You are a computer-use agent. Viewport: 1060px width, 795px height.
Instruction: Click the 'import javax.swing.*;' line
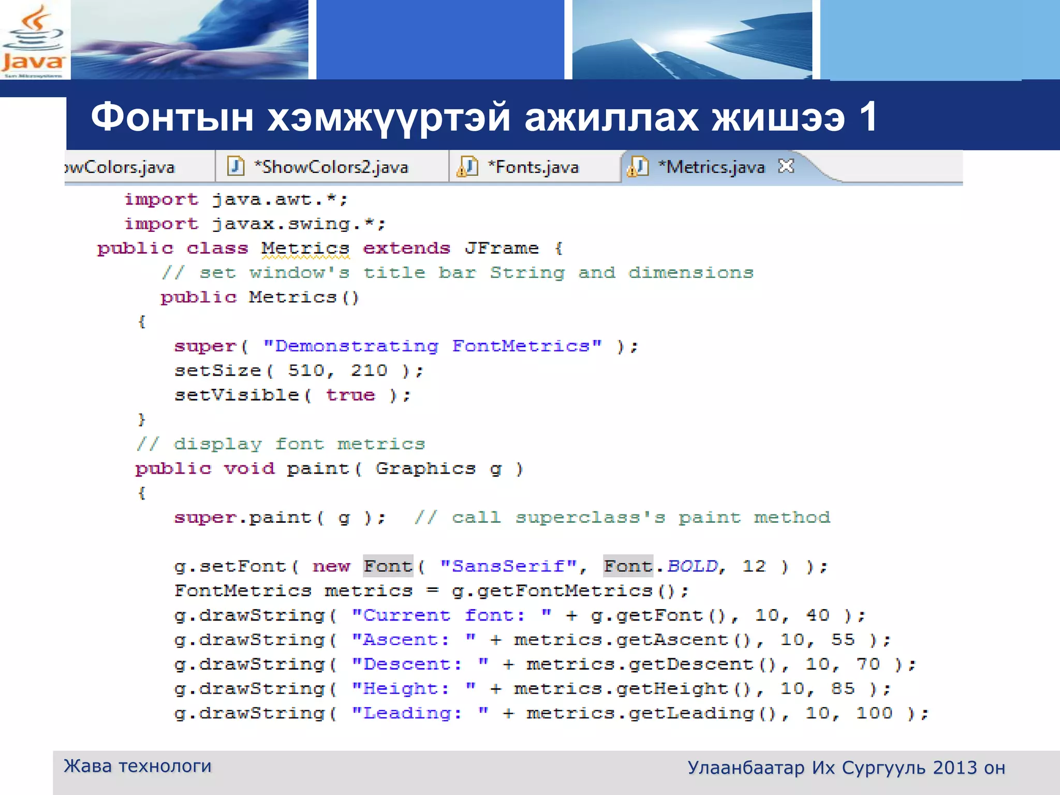point(255,224)
